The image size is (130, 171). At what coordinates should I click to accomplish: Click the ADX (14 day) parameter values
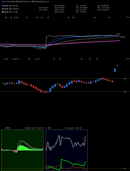73,128
